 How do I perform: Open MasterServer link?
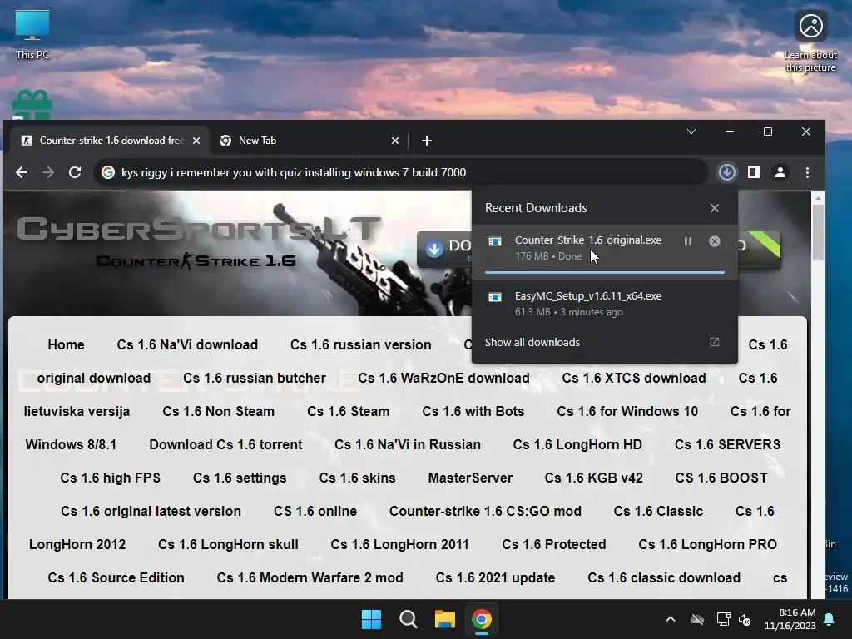(x=470, y=478)
